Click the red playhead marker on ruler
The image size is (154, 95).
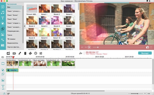click(x=13, y=57)
